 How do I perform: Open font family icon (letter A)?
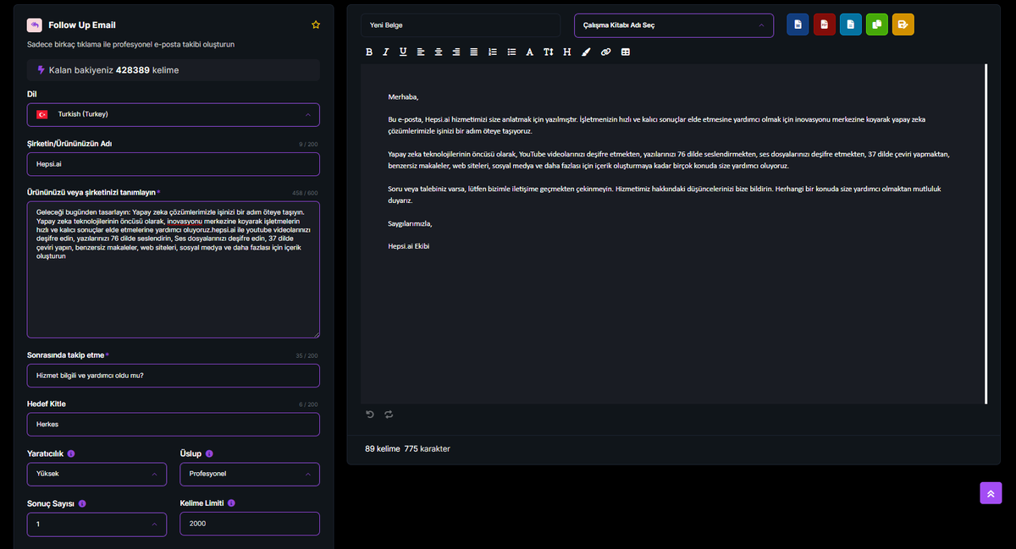pyautogui.click(x=530, y=52)
